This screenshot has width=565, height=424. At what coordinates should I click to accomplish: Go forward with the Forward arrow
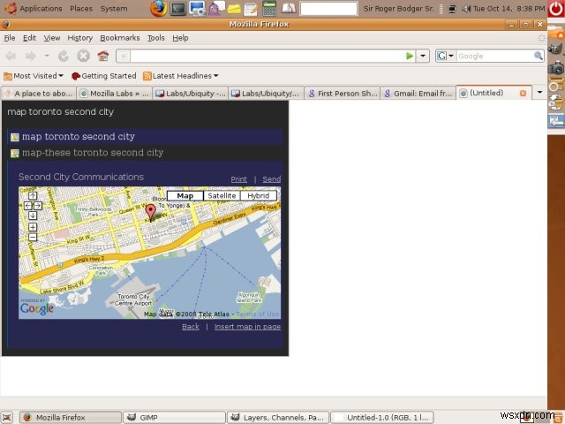point(31,56)
